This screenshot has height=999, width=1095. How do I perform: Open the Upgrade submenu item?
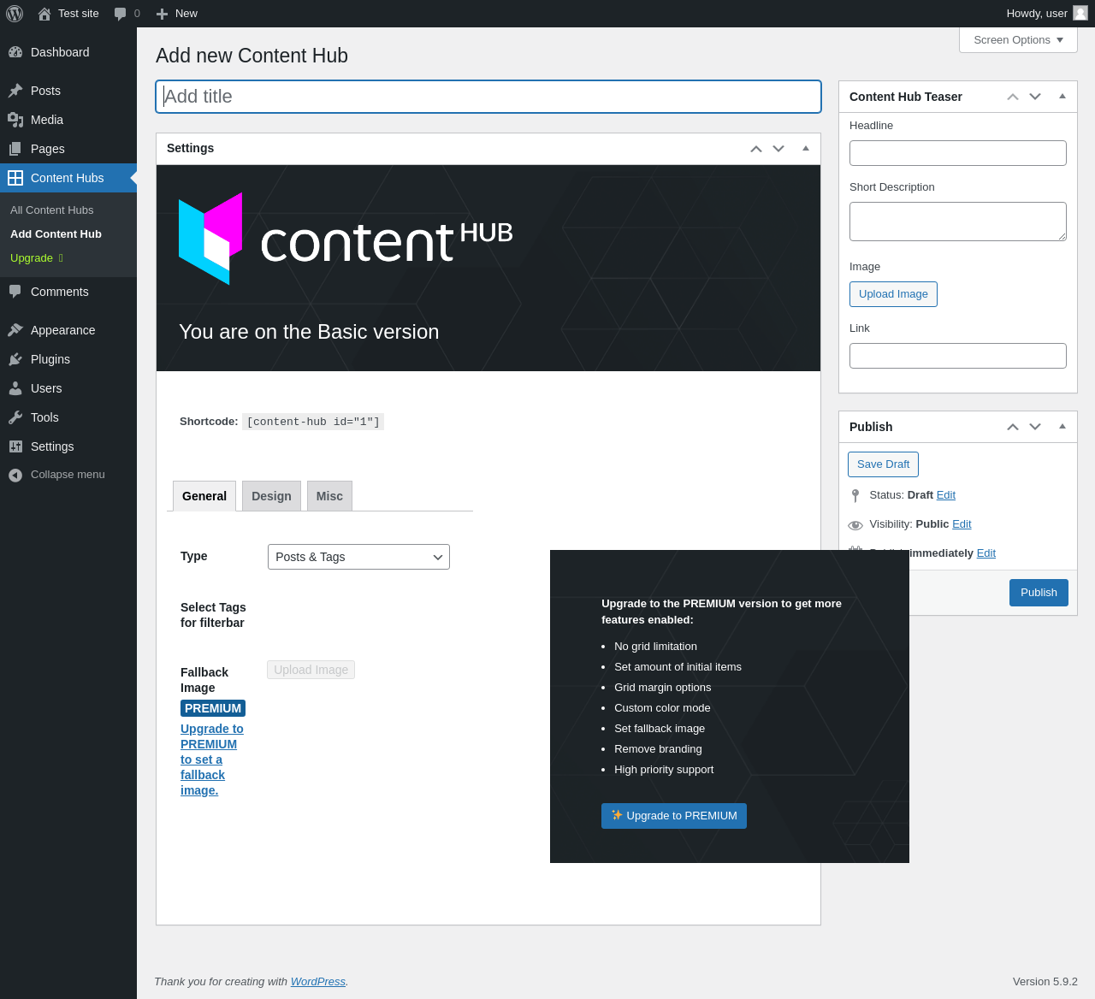pyautogui.click(x=37, y=258)
